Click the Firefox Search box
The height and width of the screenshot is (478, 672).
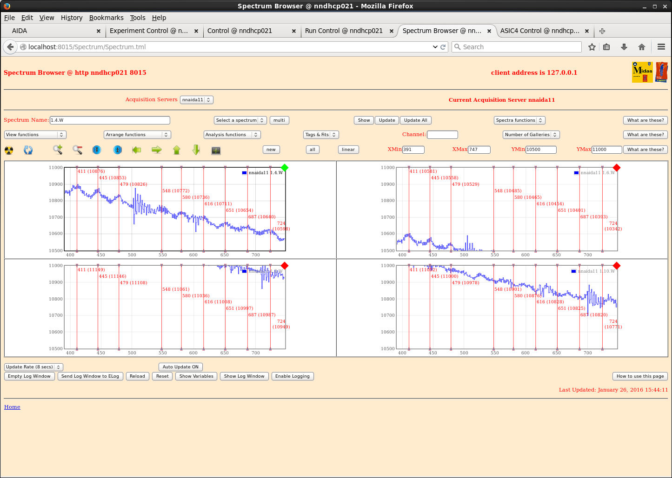[x=516, y=47]
